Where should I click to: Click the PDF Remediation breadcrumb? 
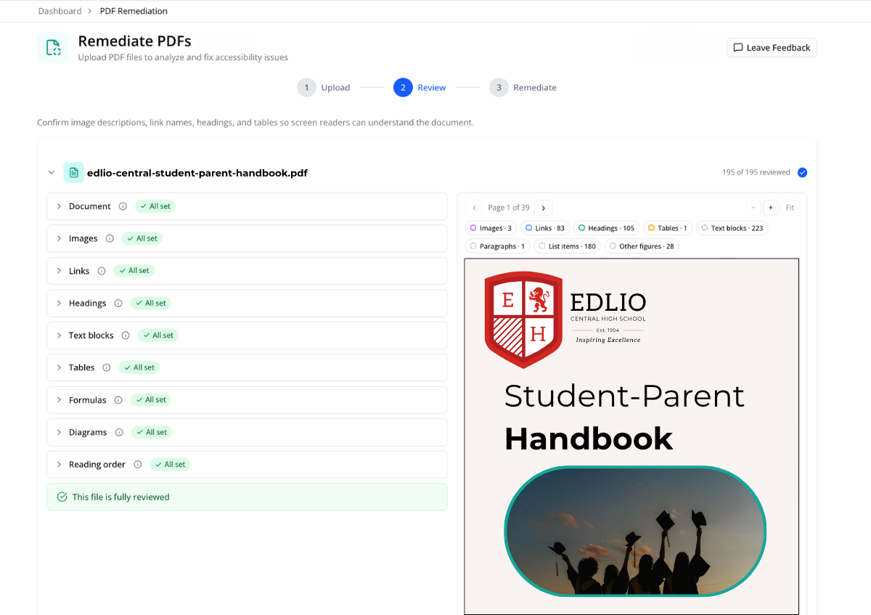134,11
